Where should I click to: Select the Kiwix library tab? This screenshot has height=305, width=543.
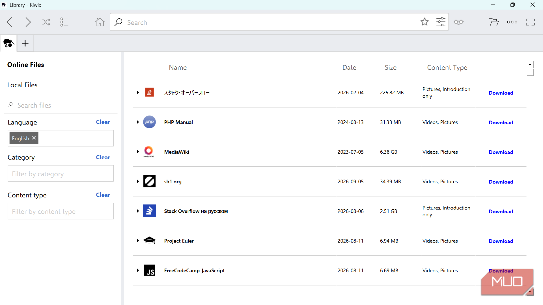pos(8,43)
